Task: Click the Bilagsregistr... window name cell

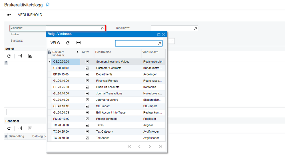Action: (152, 100)
